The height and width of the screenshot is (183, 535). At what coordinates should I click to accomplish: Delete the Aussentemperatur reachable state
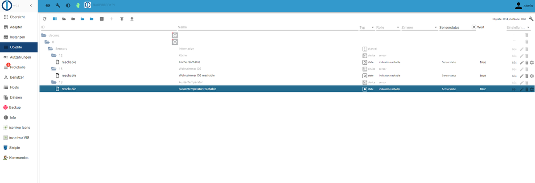(527, 89)
